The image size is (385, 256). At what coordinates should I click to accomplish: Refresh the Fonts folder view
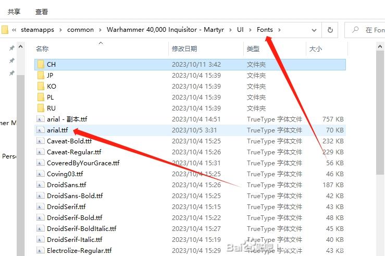coord(330,30)
